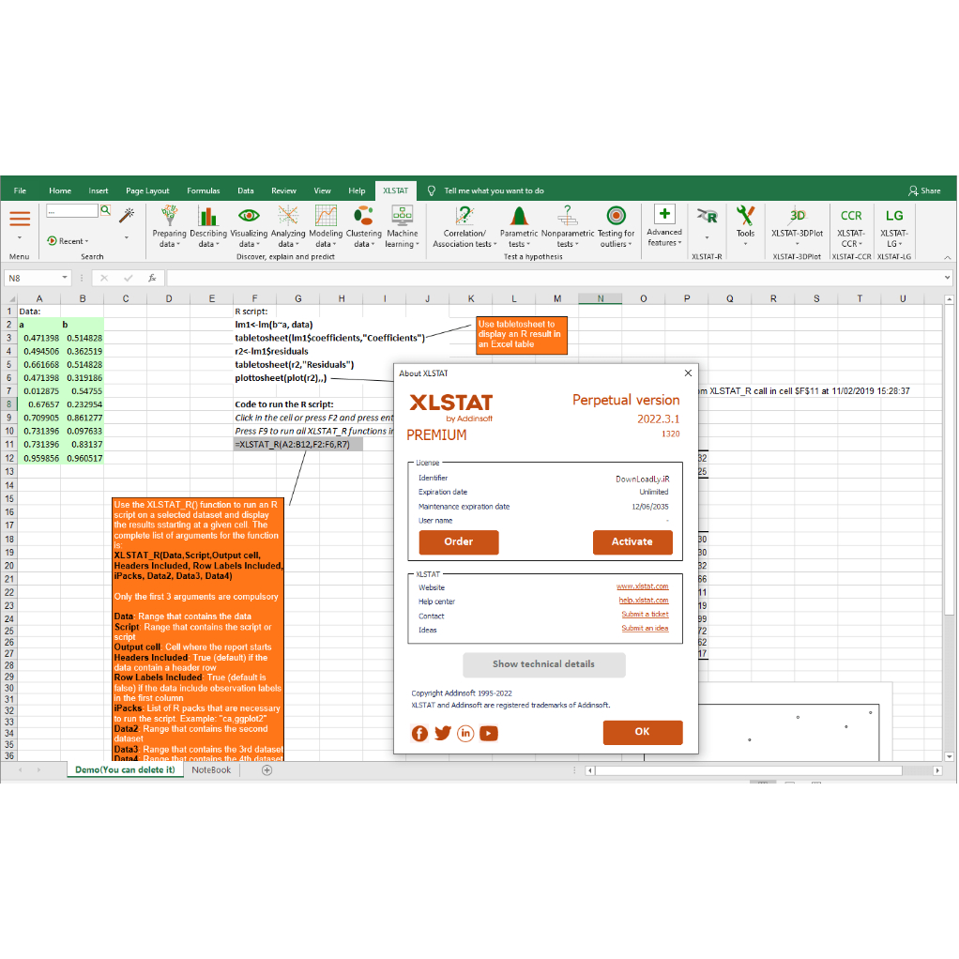Open Testing for outliers menu
959x959 pixels.
point(616,227)
